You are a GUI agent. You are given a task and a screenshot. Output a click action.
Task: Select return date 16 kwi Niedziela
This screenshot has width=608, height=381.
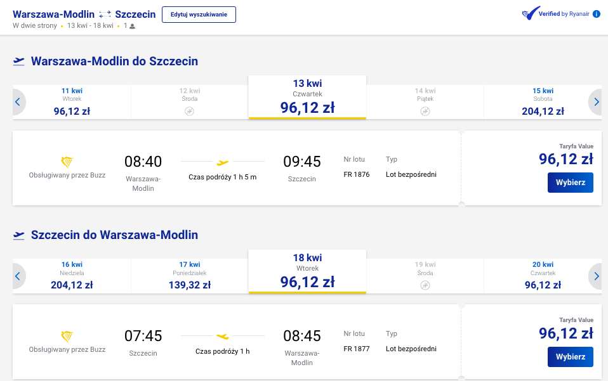(72, 276)
